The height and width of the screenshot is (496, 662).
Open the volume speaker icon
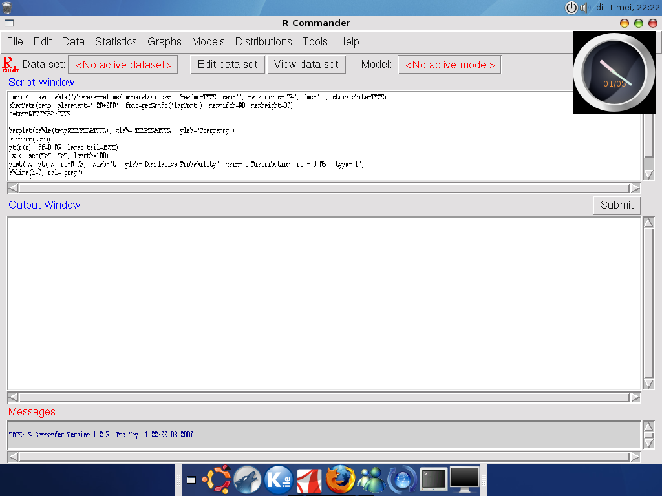point(584,8)
